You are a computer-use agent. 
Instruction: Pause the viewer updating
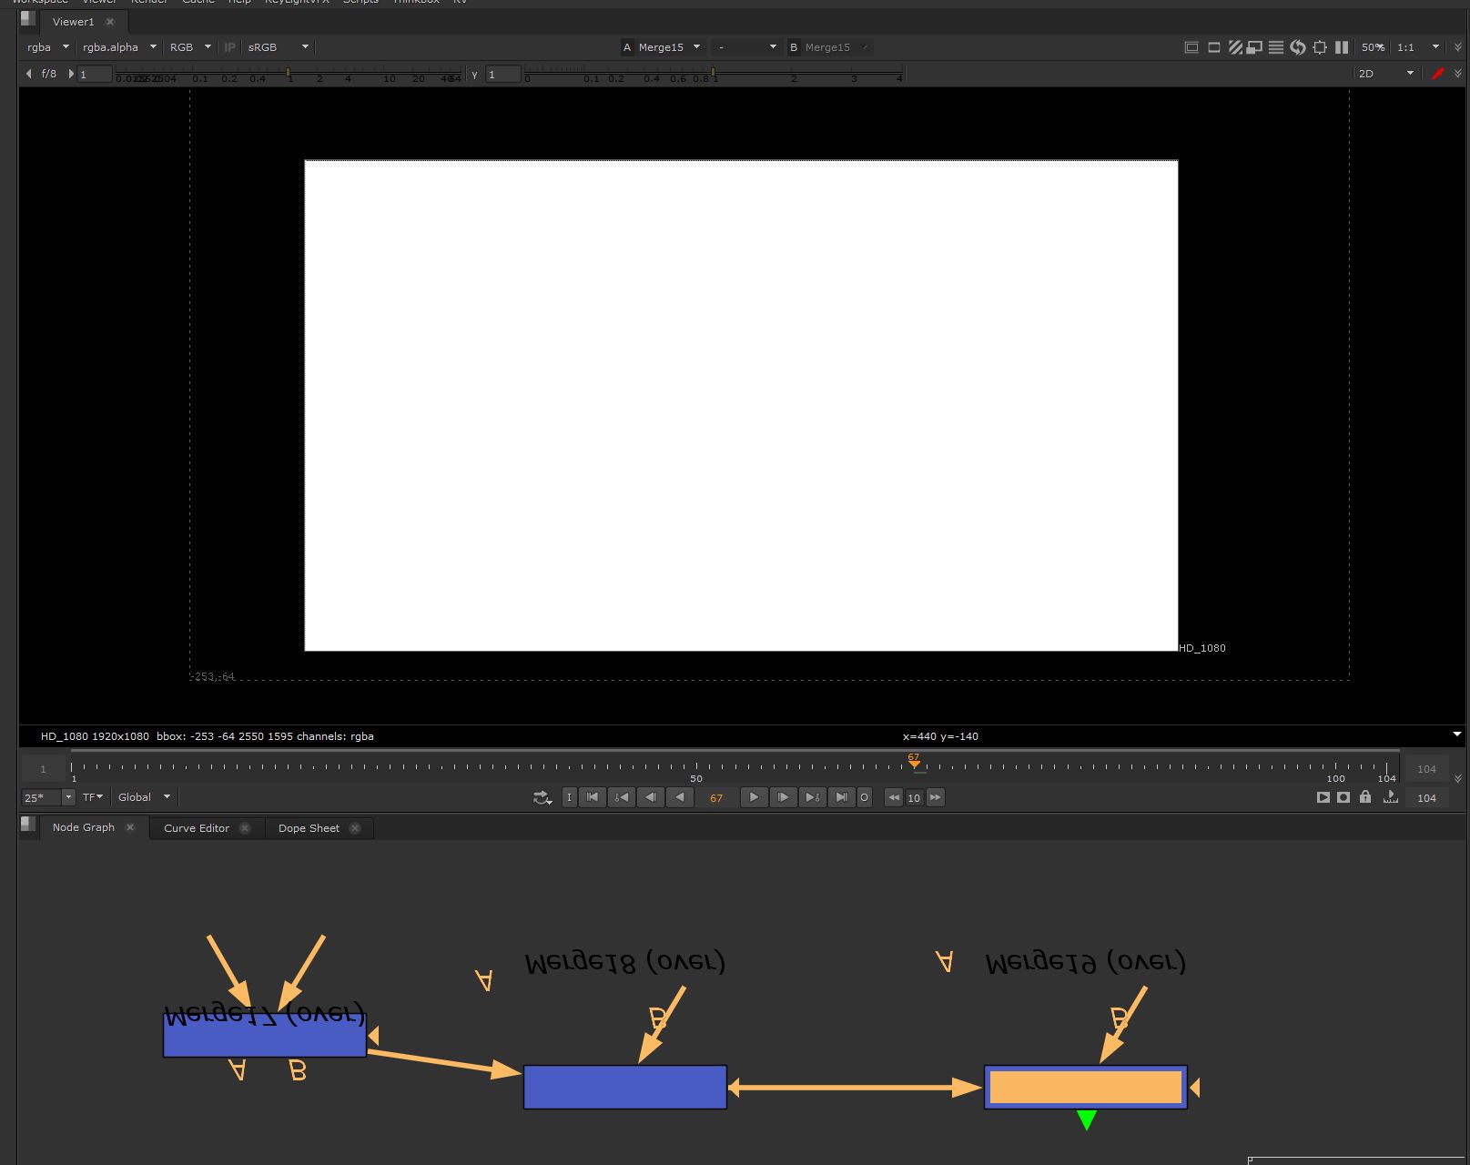[x=1342, y=47]
